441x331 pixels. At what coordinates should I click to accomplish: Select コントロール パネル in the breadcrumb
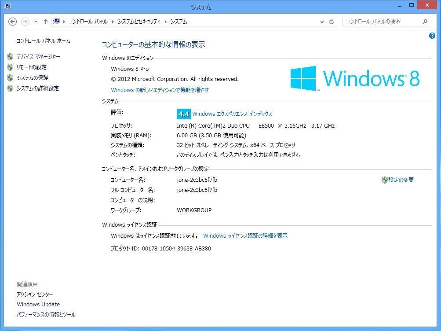click(x=88, y=22)
